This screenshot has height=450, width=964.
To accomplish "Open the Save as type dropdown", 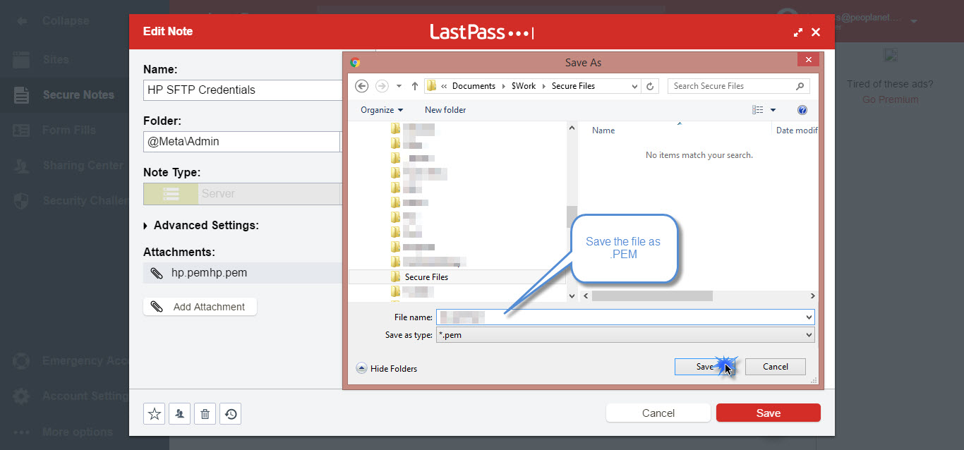I will tap(809, 335).
